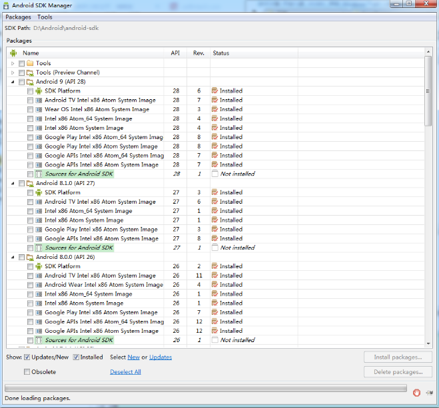Click the Android robot icon in Name header
Viewport: 439px width, 408px height.
[13, 53]
